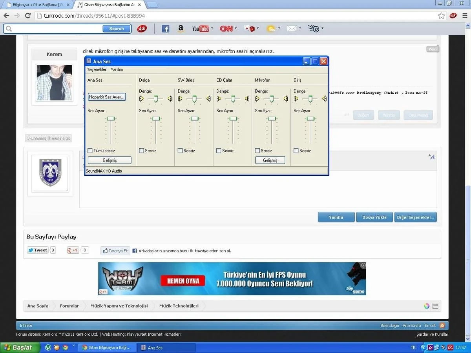Open the Yardım menu
Image resolution: width=471 pixels, height=353 pixels.
[117, 69]
